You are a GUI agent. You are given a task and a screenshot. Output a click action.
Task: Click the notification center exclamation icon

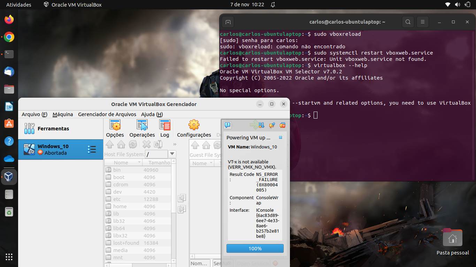click(x=228, y=125)
